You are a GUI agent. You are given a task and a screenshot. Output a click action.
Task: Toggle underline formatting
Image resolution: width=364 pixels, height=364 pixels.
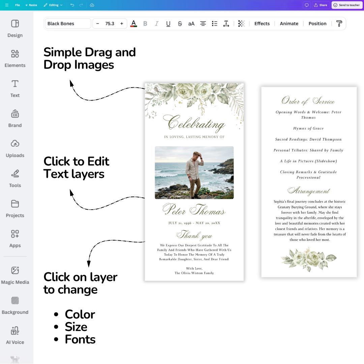click(168, 24)
